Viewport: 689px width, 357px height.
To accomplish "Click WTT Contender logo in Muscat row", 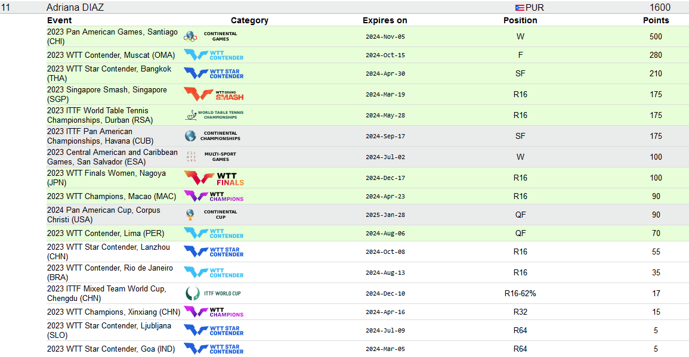I will point(214,55).
